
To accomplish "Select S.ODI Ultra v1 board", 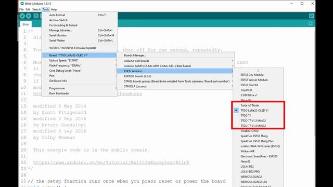I will coord(258,95).
